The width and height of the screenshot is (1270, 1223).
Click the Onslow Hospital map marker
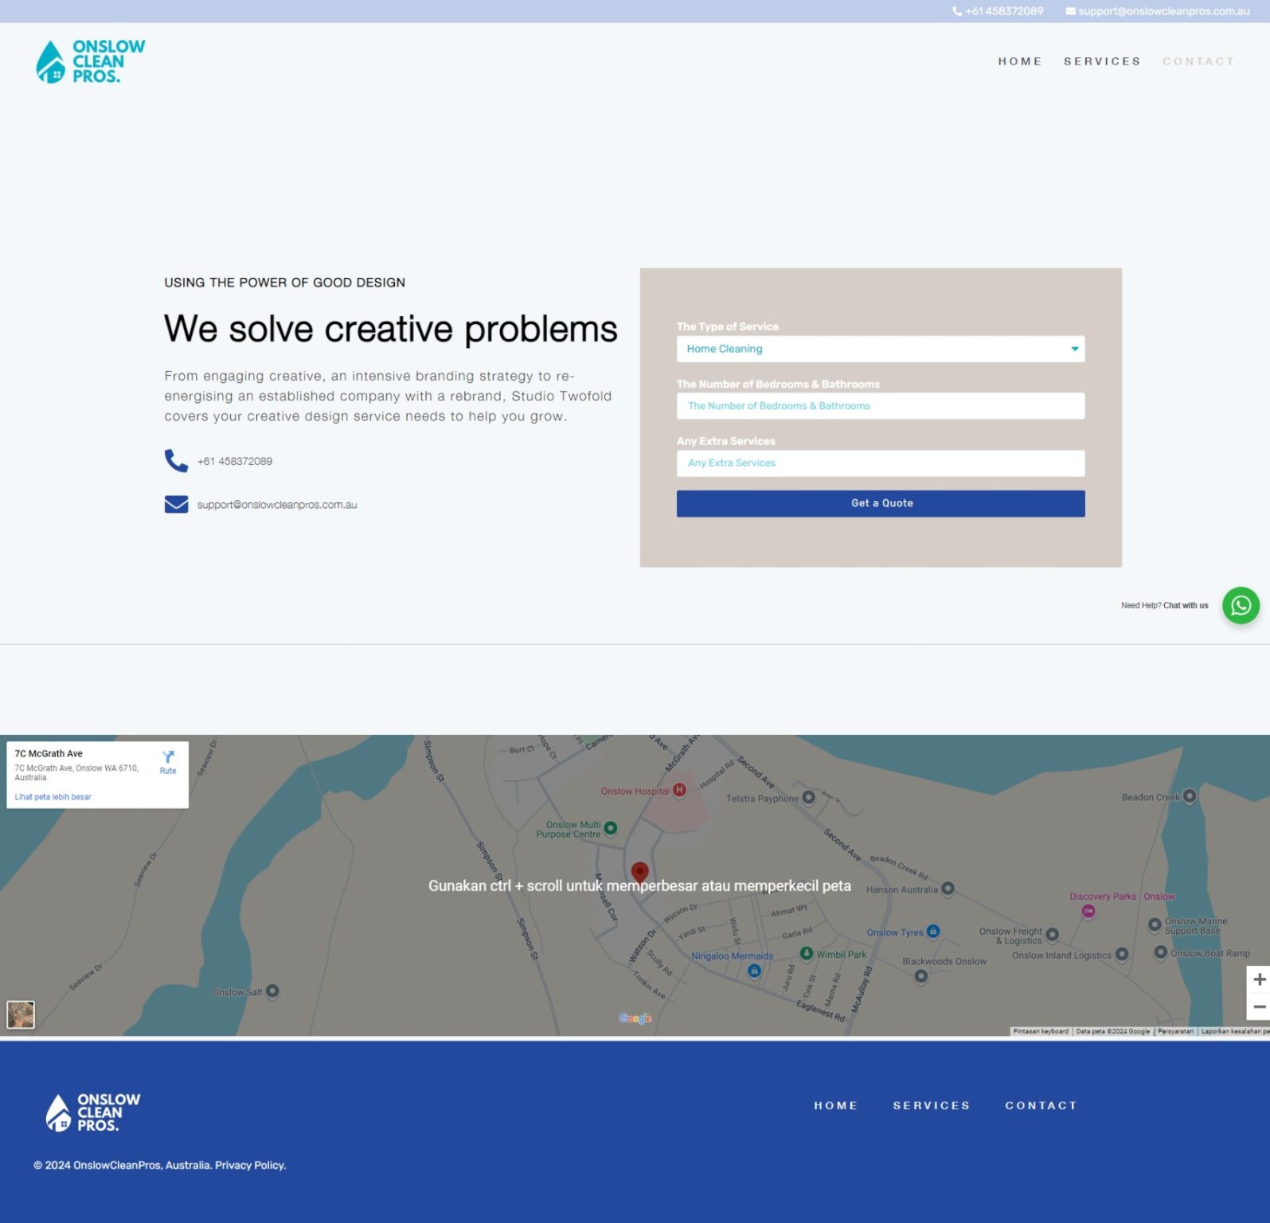click(x=679, y=791)
